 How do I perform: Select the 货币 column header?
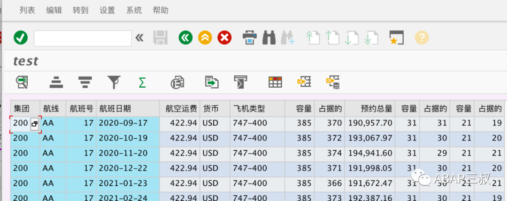(x=215, y=109)
